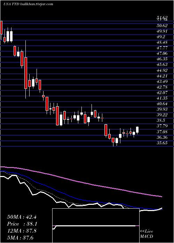This screenshot has height=243, width=174.
Task: Select the 42.78 price axis label
Action: (x=162, y=87)
